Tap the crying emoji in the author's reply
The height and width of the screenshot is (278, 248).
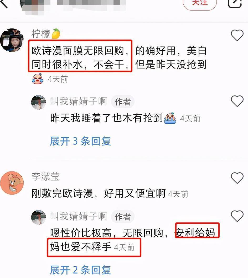click(170, 118)
